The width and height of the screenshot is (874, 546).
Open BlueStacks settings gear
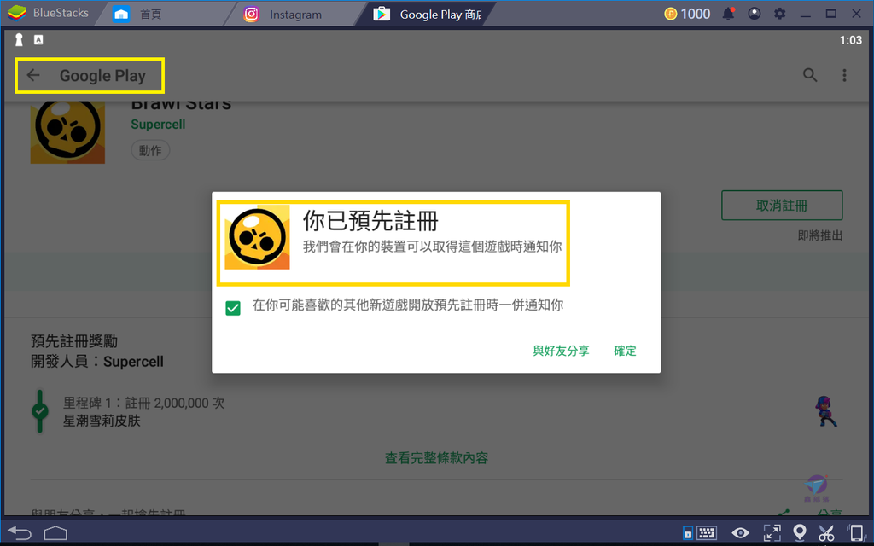tap(780, 14)
